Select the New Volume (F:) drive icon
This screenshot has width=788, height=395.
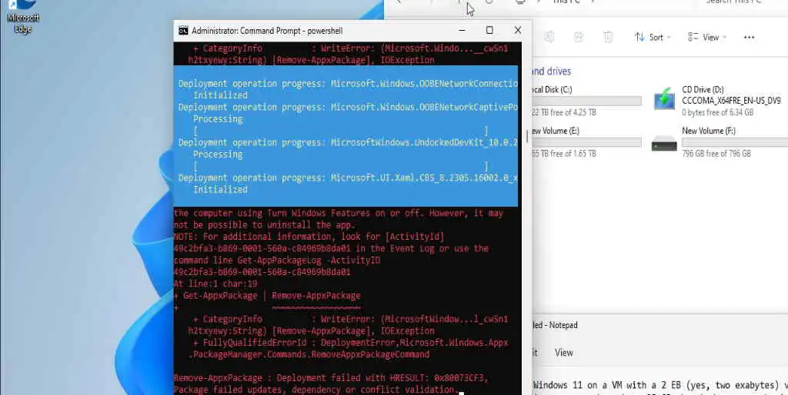664,144
